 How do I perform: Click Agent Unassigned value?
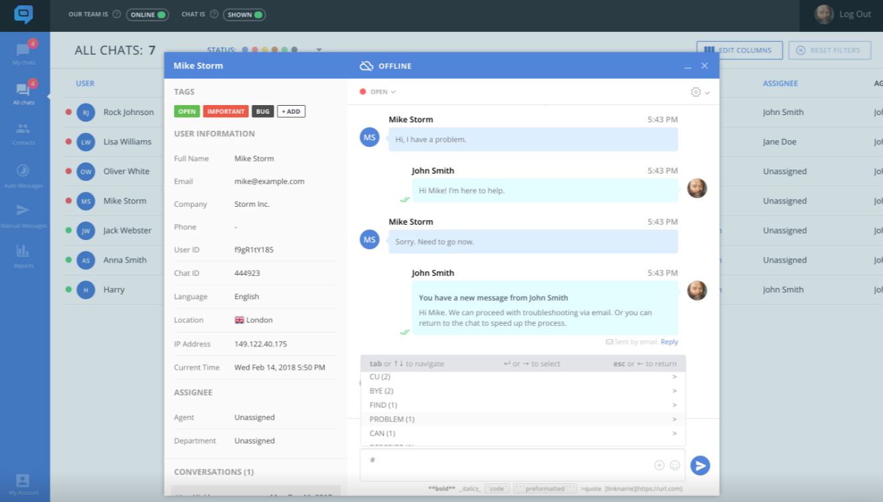(254, 418)
